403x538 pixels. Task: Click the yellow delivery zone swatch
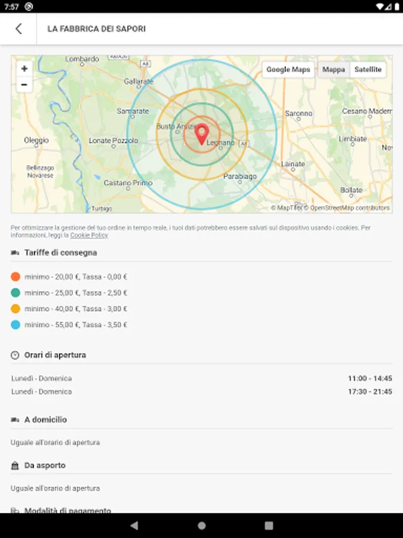pyautogui.click(x=16, y=309)
